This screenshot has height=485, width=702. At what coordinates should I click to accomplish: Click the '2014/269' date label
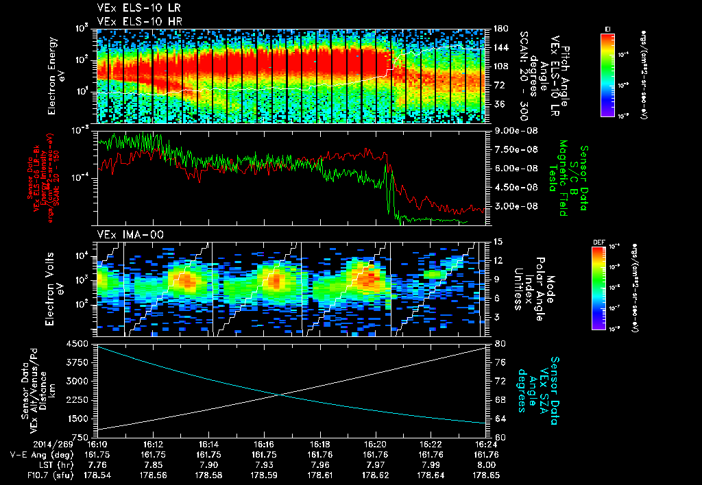point(53,445)
